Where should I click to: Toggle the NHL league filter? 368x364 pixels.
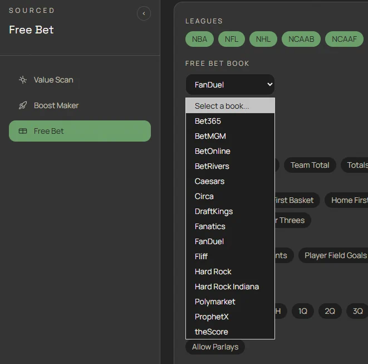click(x=263, y=39)
